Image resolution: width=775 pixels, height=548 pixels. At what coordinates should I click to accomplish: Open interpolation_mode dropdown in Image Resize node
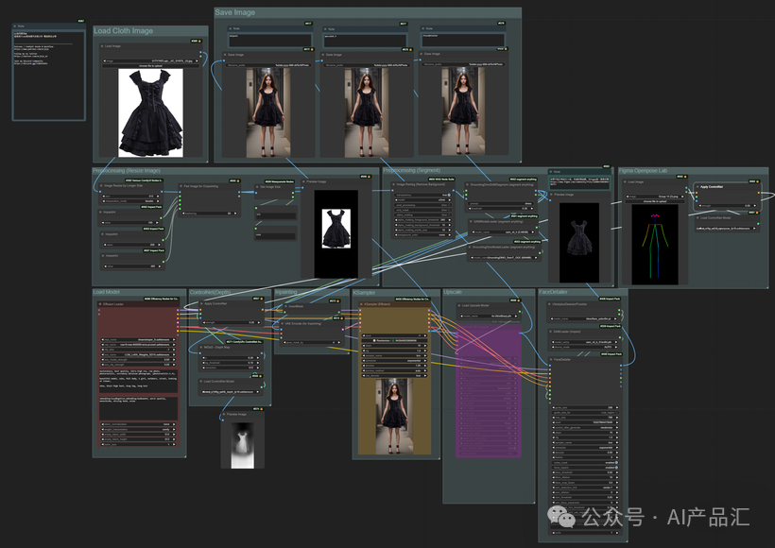[131, 201]
